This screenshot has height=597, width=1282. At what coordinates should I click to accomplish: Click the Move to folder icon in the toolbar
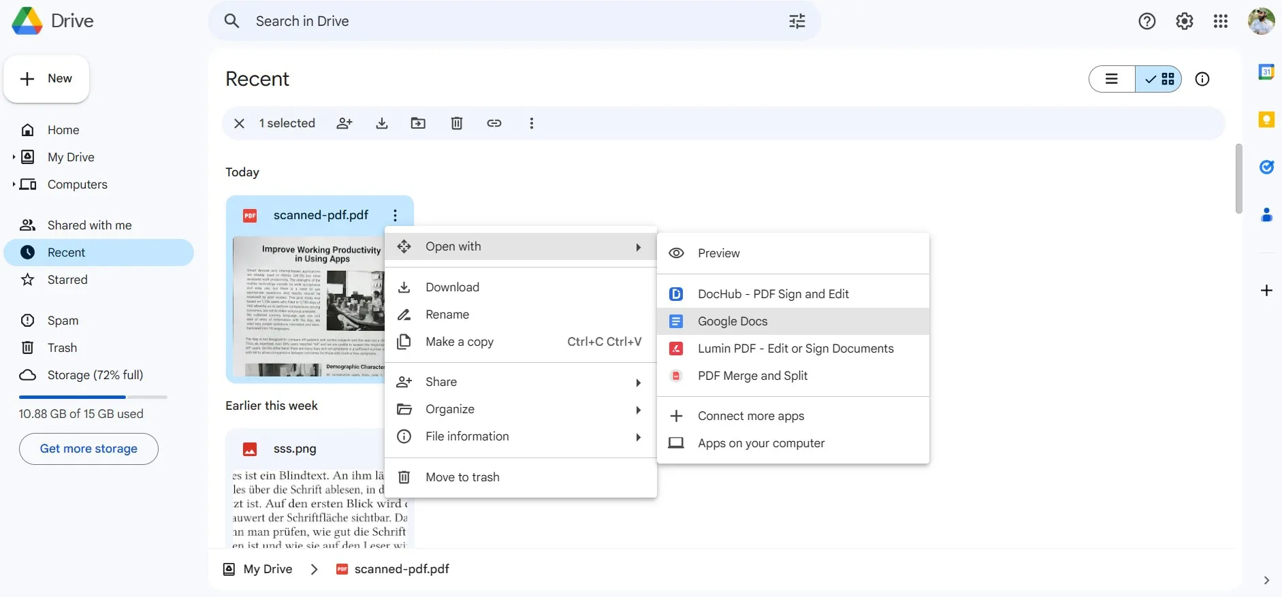click(418, 123)
